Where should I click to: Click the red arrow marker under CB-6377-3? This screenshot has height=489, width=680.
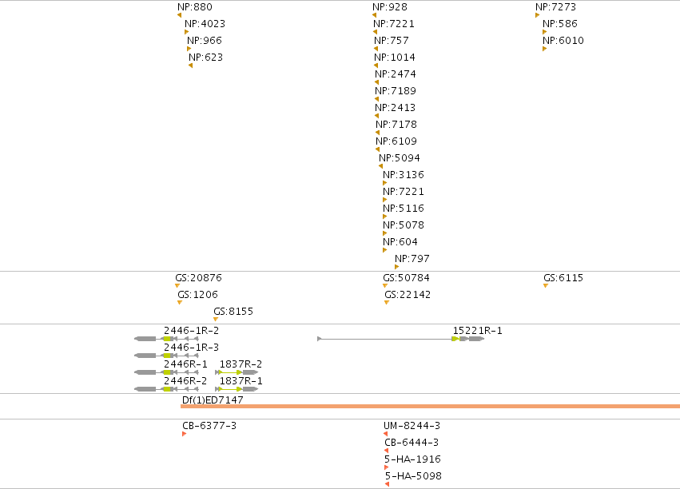coord(185,434)
